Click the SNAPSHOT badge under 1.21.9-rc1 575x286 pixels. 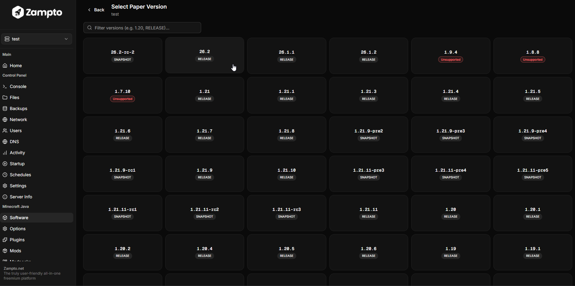123,177
